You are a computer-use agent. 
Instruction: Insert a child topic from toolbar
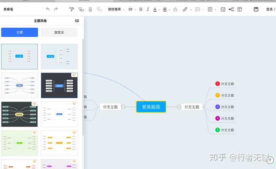81,9
